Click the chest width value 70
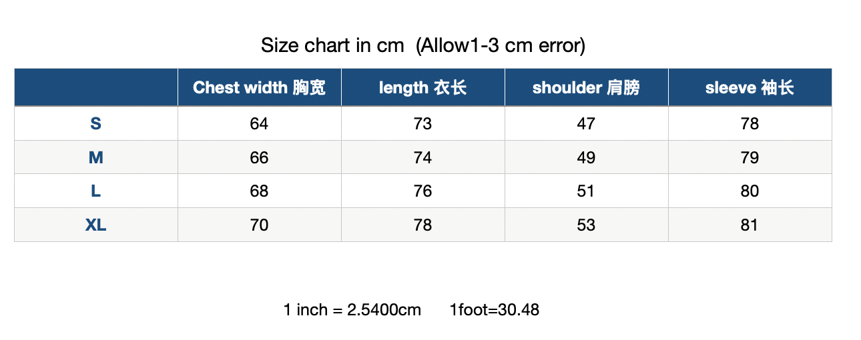This screenshot has height=340, width=861. pyautogui.click(x=259, y=225)
